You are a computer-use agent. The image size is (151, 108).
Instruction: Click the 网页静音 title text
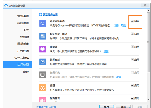tap(55, 98)
